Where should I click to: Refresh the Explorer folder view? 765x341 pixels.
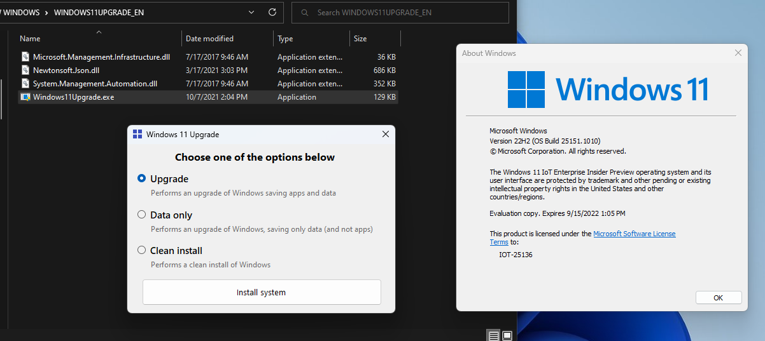(272, 12)
